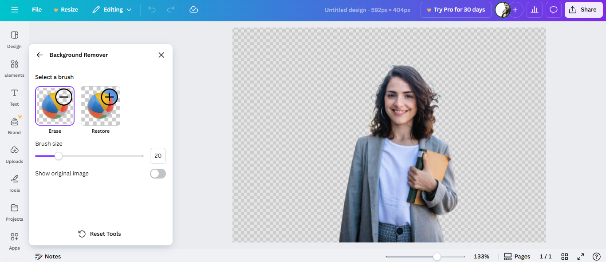Select the Erase brush
Image resolution: width=606 pixels, height=262 pixels.
pos(55,106)
